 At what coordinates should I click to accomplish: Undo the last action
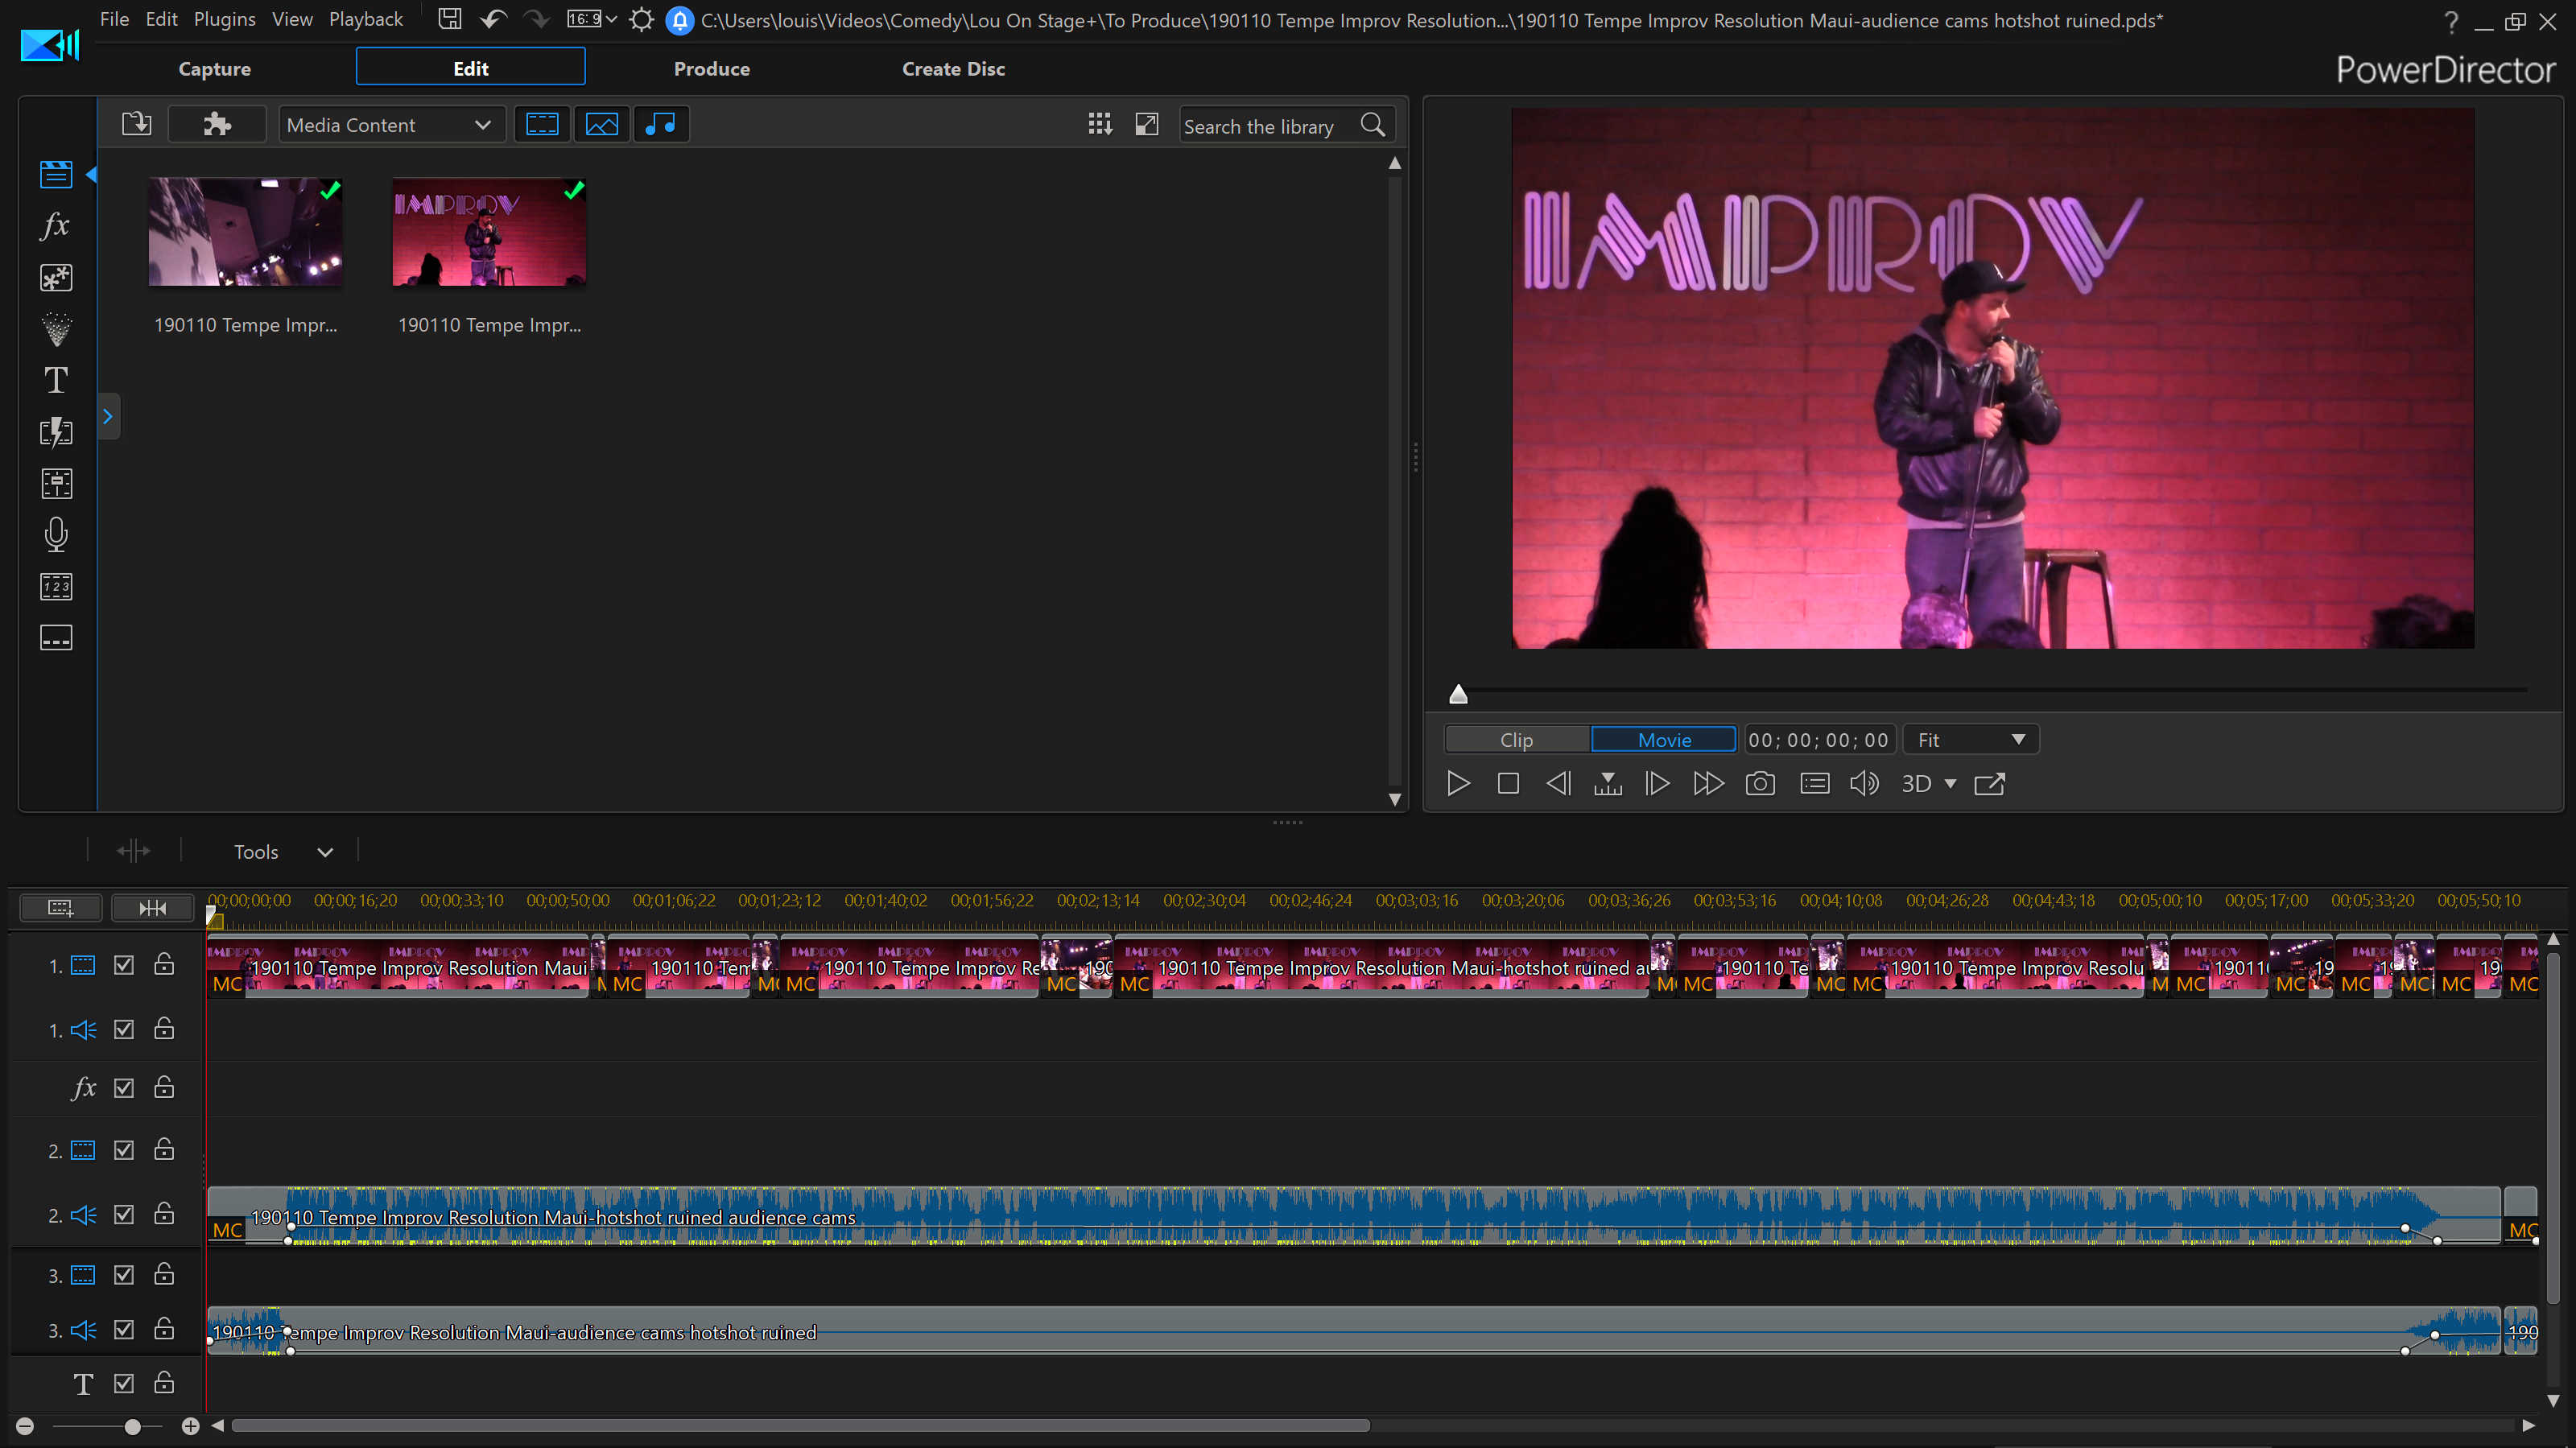pyautogui.click(x=493, y=19)
